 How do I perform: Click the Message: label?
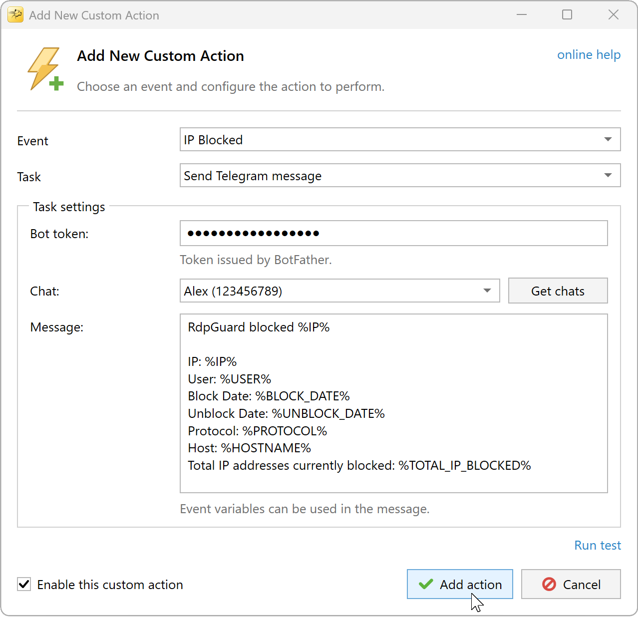[56, 327]
